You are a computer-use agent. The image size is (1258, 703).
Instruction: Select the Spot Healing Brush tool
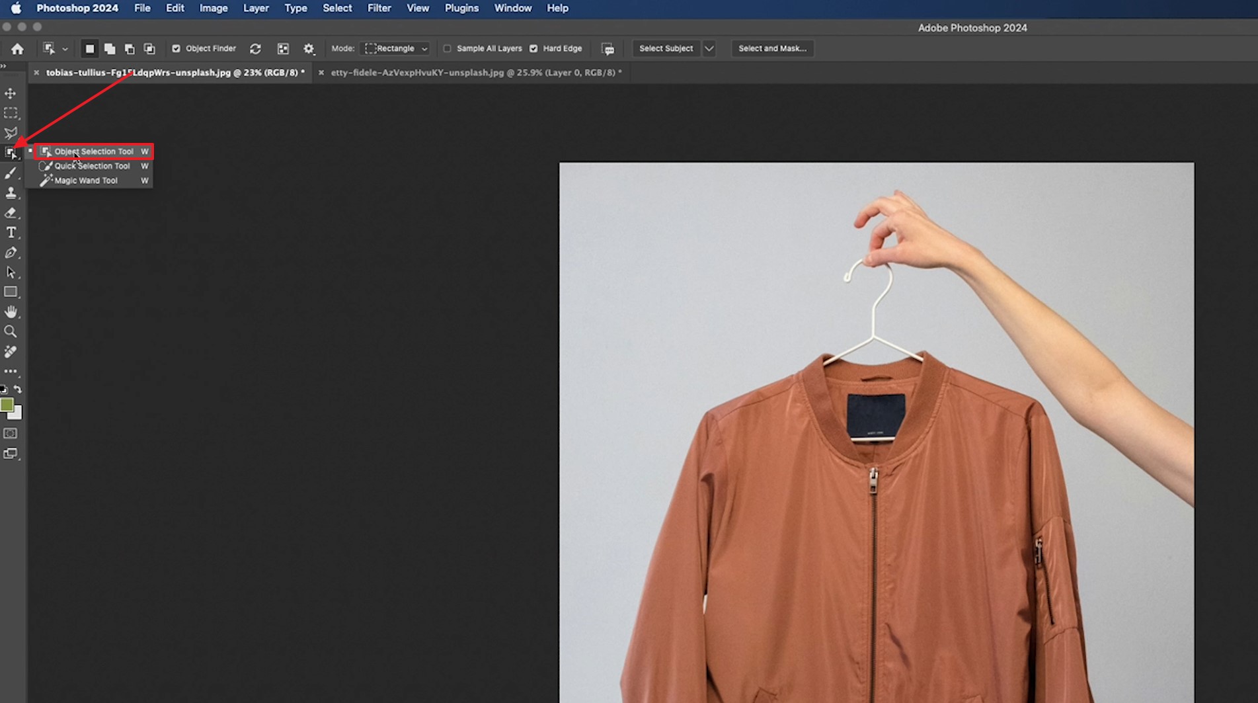[11, 351]
